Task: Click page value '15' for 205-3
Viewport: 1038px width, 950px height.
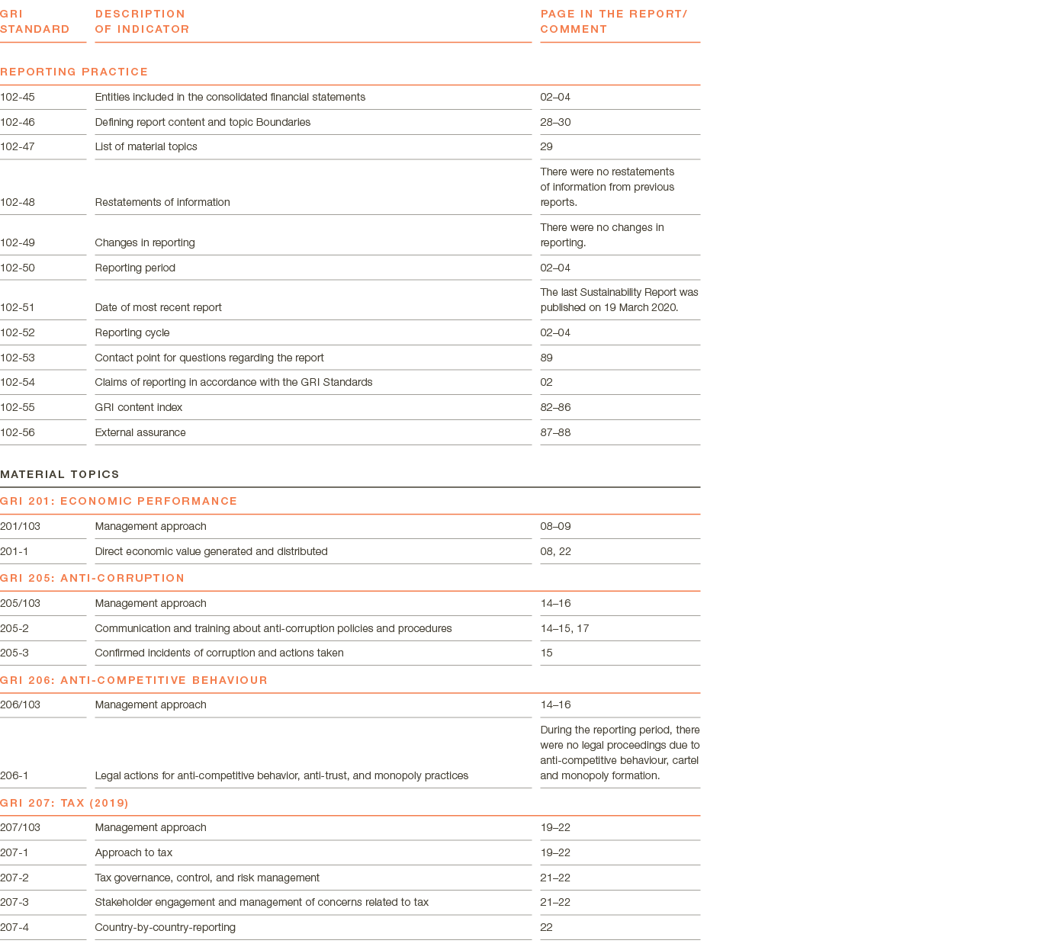Action: click(547, 653)
